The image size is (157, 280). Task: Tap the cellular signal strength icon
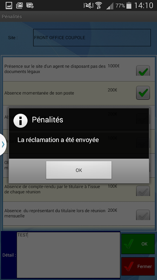tap(110, 6)
